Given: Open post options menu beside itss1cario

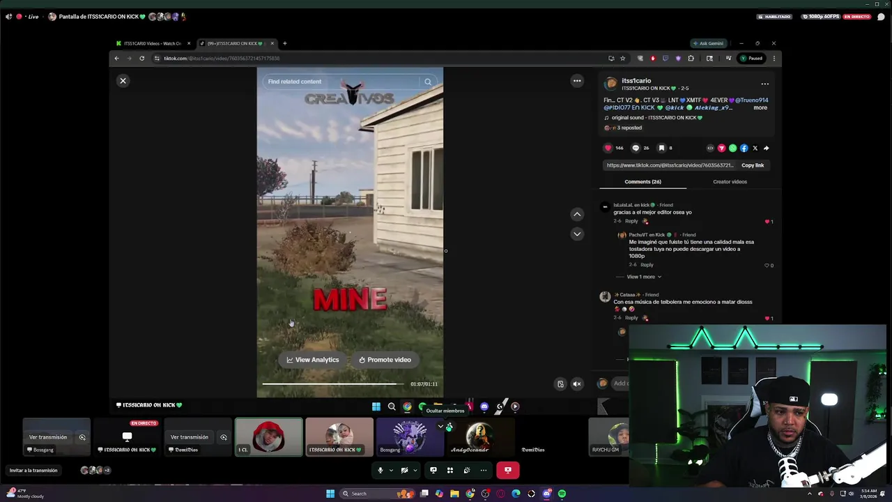Looking at the screenshot, I should 764,84.
